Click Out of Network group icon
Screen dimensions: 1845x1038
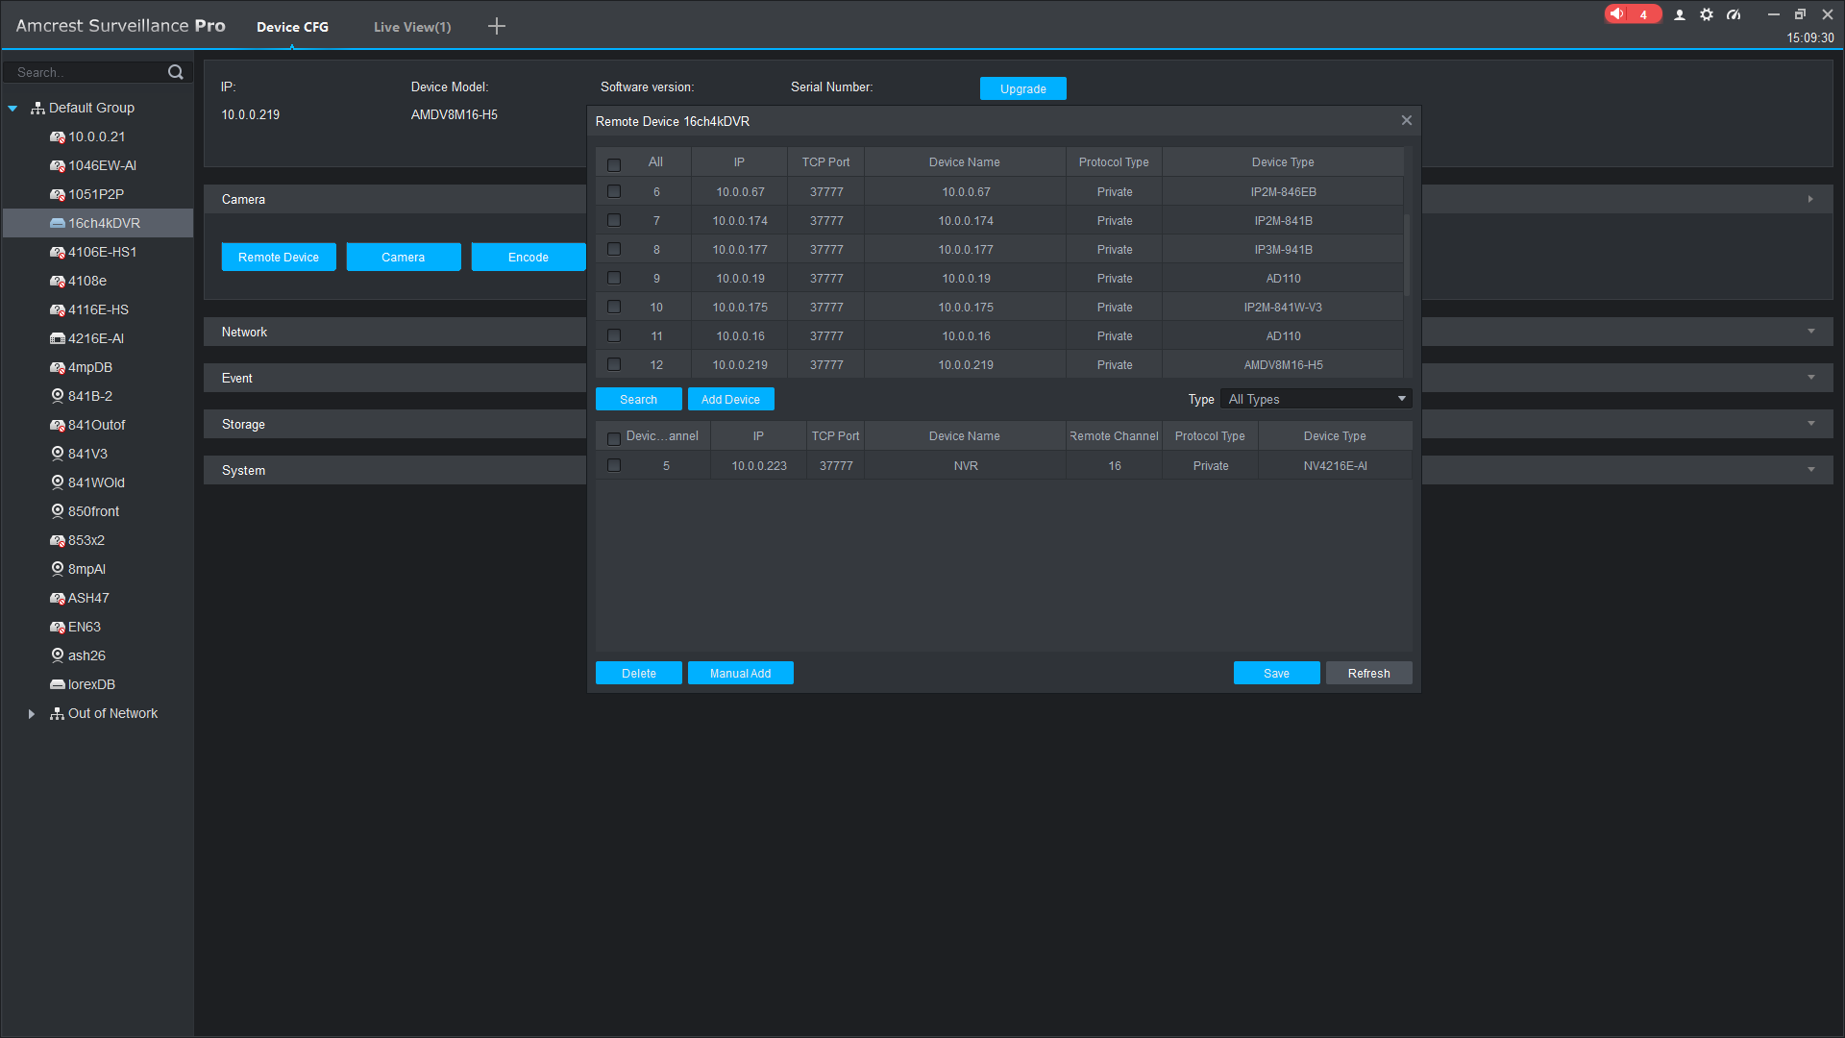coord(57,713)
